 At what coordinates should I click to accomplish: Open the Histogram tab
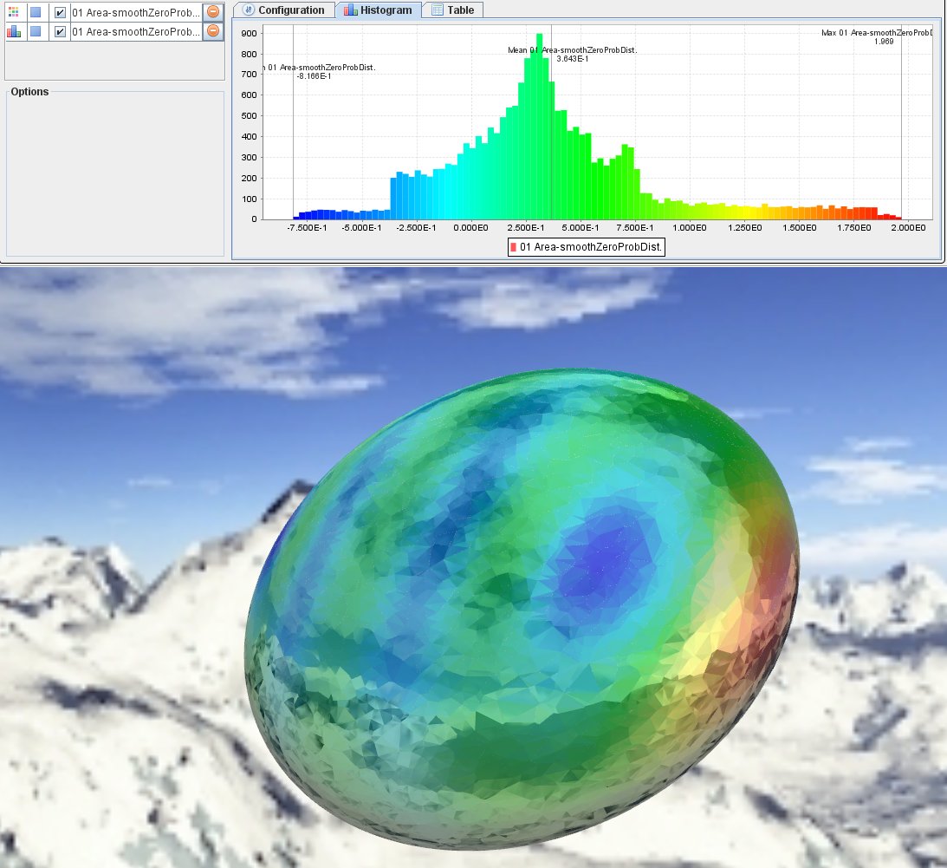pos(378,10)
